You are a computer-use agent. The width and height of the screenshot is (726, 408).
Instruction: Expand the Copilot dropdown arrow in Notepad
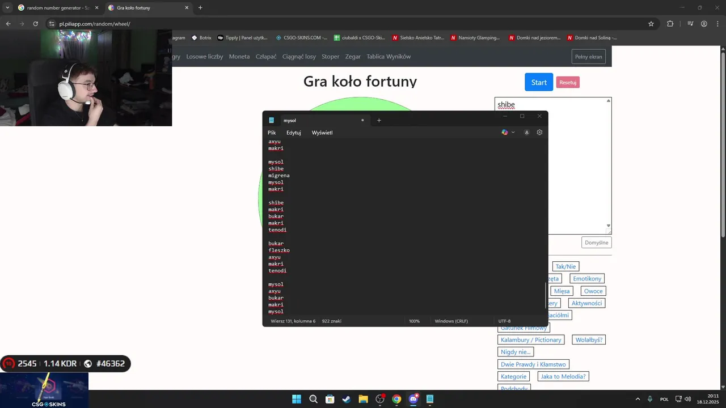(513, 132)
